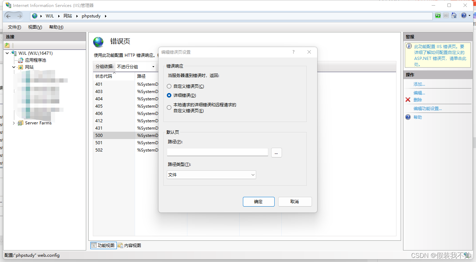Open the 文件(F) menu
Screen dimensions: 476x262
(x=15, y=27)
